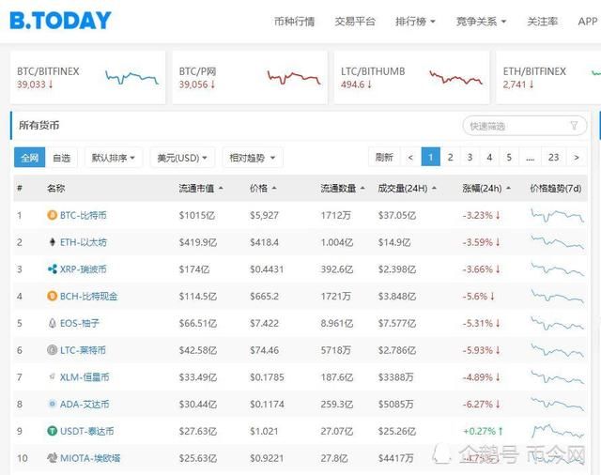Screen dimensions: 601x475
Task: Click ETH 24H volume $14.9亿
Action: pos(394,242)
